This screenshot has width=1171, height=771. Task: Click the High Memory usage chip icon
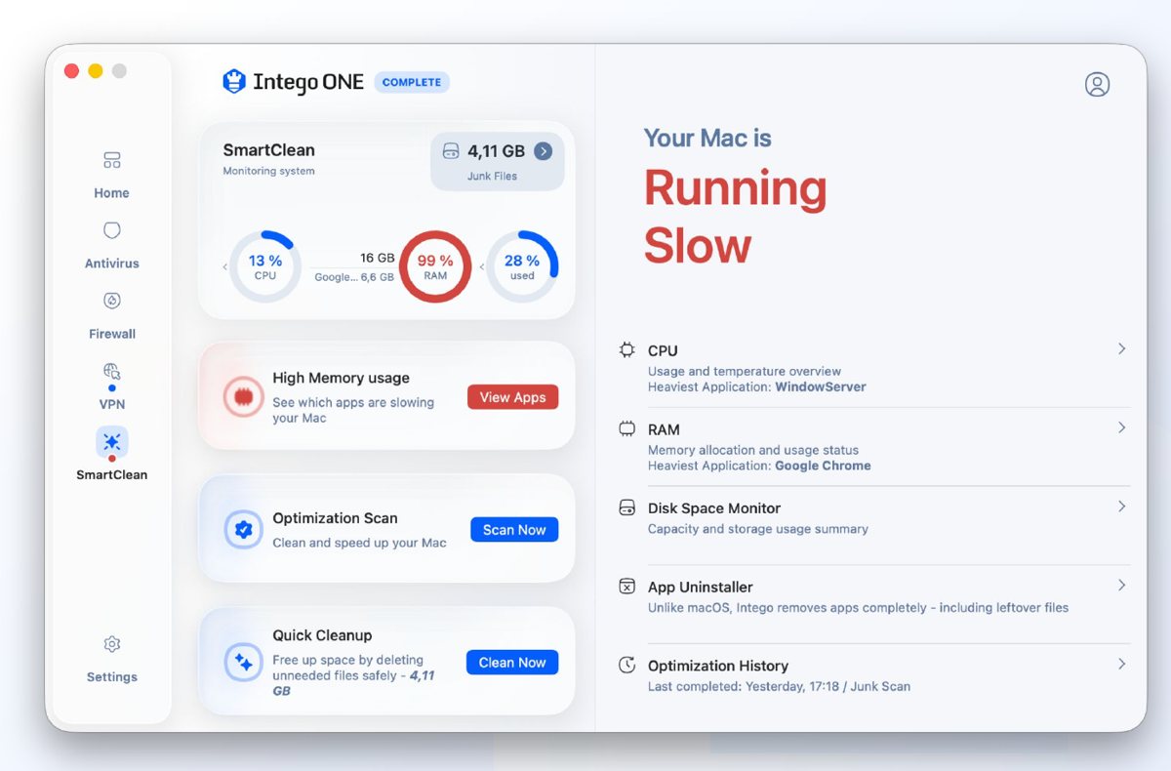click(x=242, y=396)
